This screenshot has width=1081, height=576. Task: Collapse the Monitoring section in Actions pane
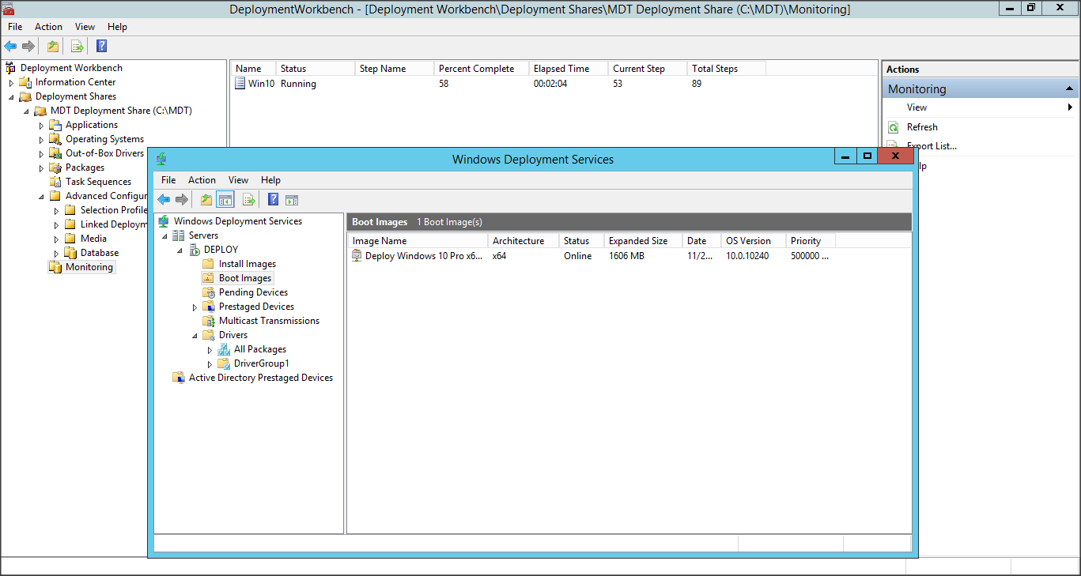[x=1069, y=89]
